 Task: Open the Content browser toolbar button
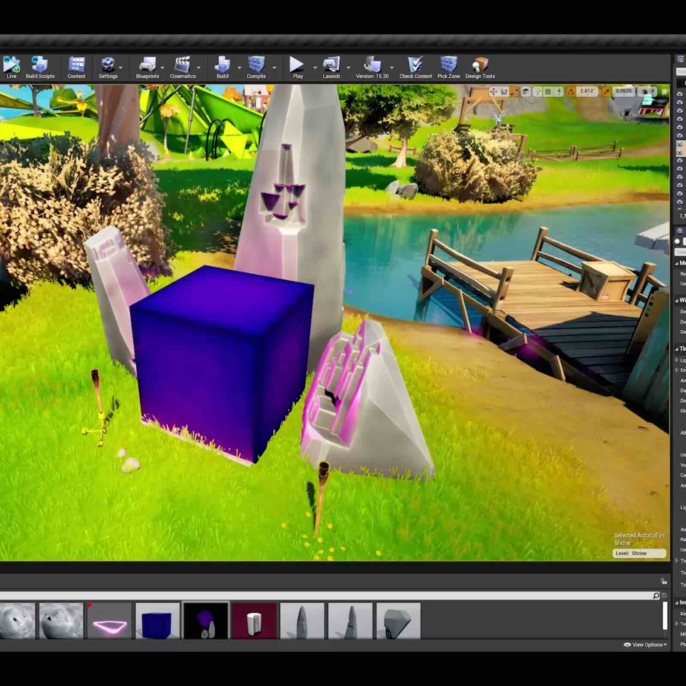point(76,68)
